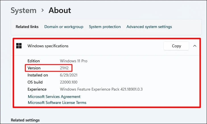Screen dimensions: 207x124
Task: Select the Windows 11 Pro edition text
Action: 74,61
